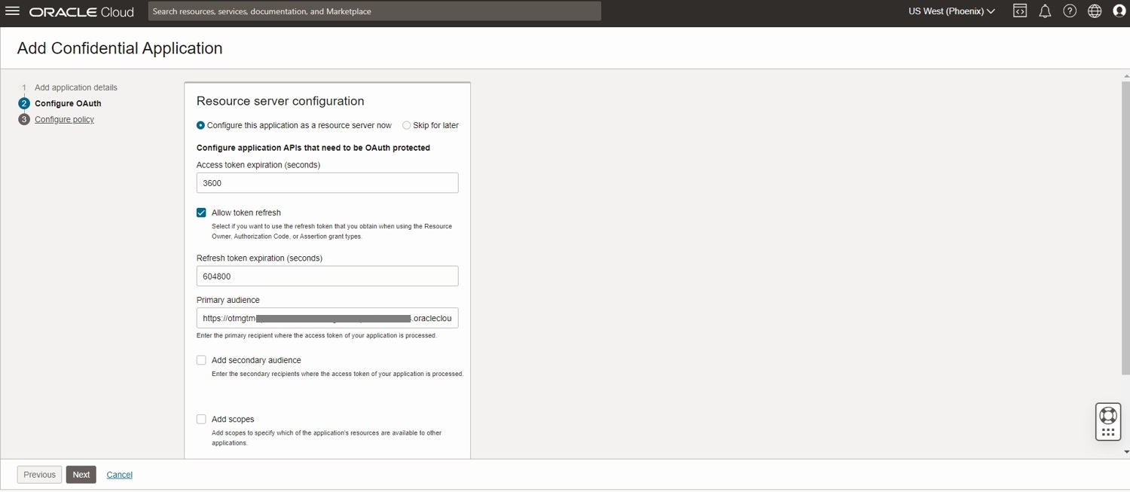The width and height of the screenshot is (1130, 492).
Task: Click the Resource server configuration heading
Action: tap(280, 101)
